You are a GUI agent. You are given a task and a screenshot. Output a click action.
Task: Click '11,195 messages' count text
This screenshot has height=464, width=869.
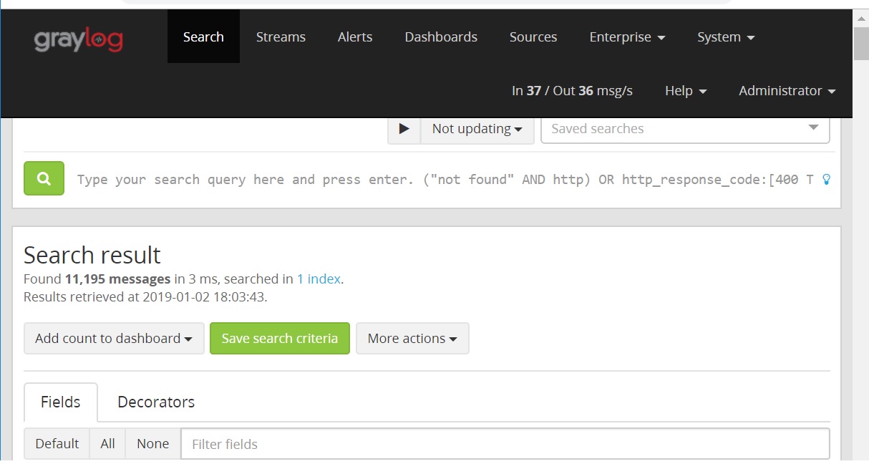(117, 279)
